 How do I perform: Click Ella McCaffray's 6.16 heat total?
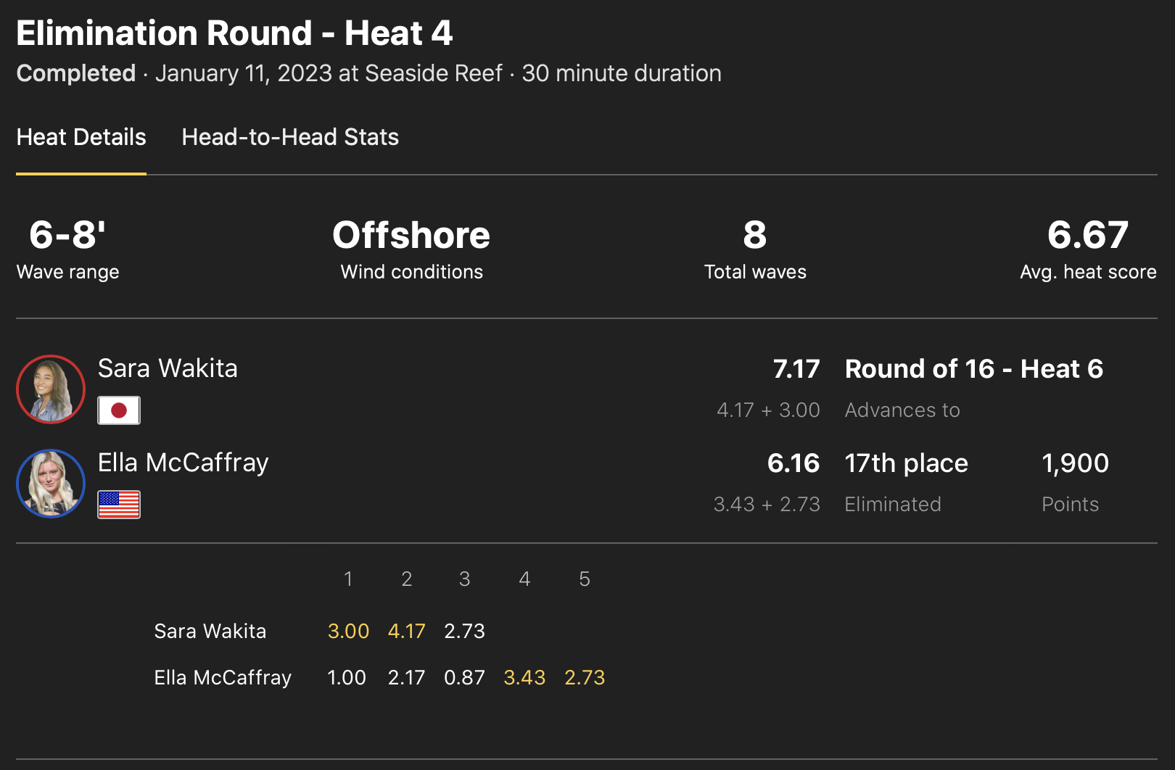coord(793,463)
